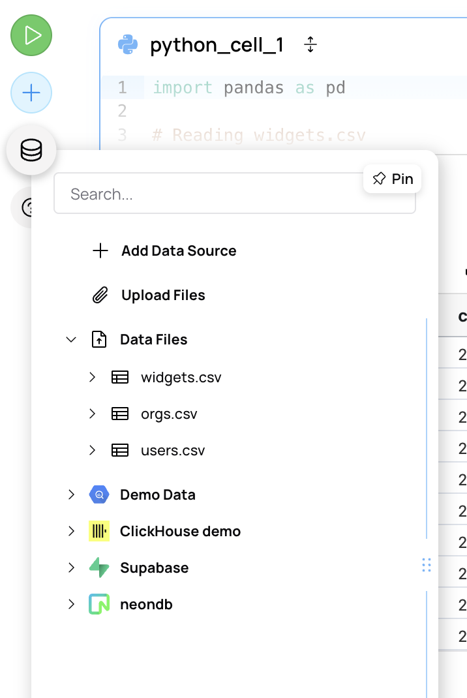Screen dimensions: 467x698
Task: Click the Python logo icon of python_cell_1
Action: 128,44
